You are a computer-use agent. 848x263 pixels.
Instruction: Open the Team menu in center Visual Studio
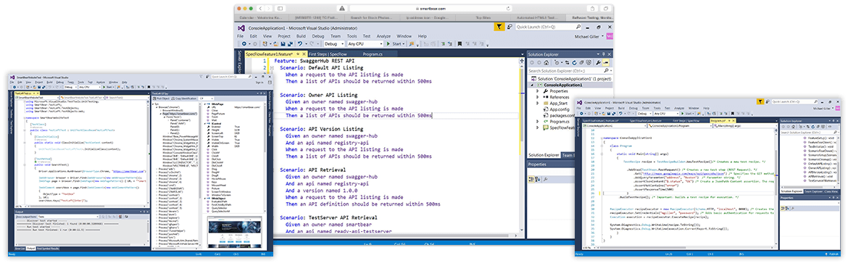[x=336, y=36]
